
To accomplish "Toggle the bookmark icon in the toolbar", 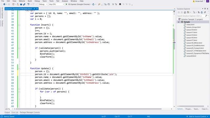I will tap(120, 4).
